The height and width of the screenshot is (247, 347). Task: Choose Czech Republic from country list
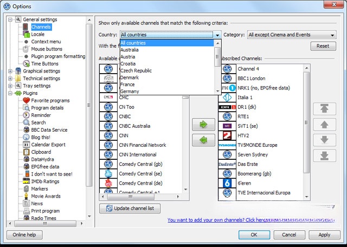167,70
